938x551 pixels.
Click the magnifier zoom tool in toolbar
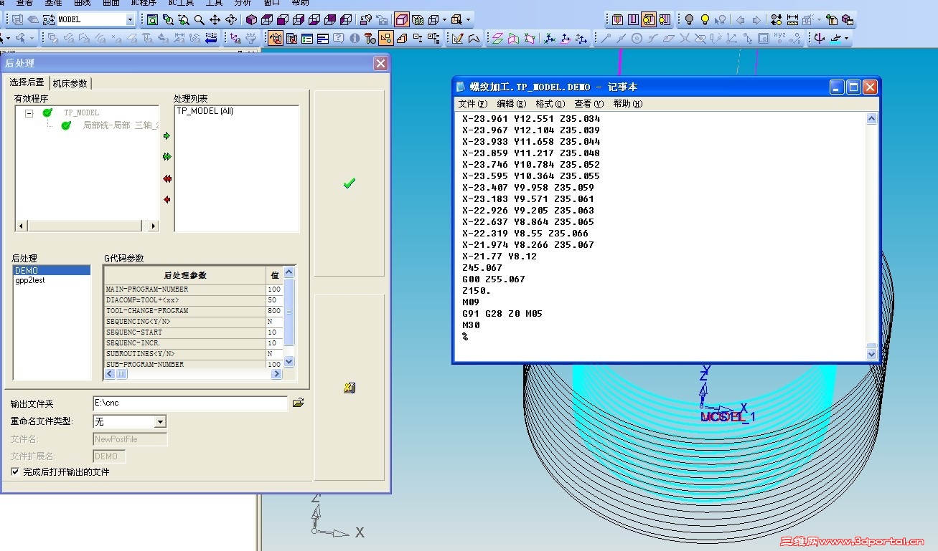coord(199,20)
